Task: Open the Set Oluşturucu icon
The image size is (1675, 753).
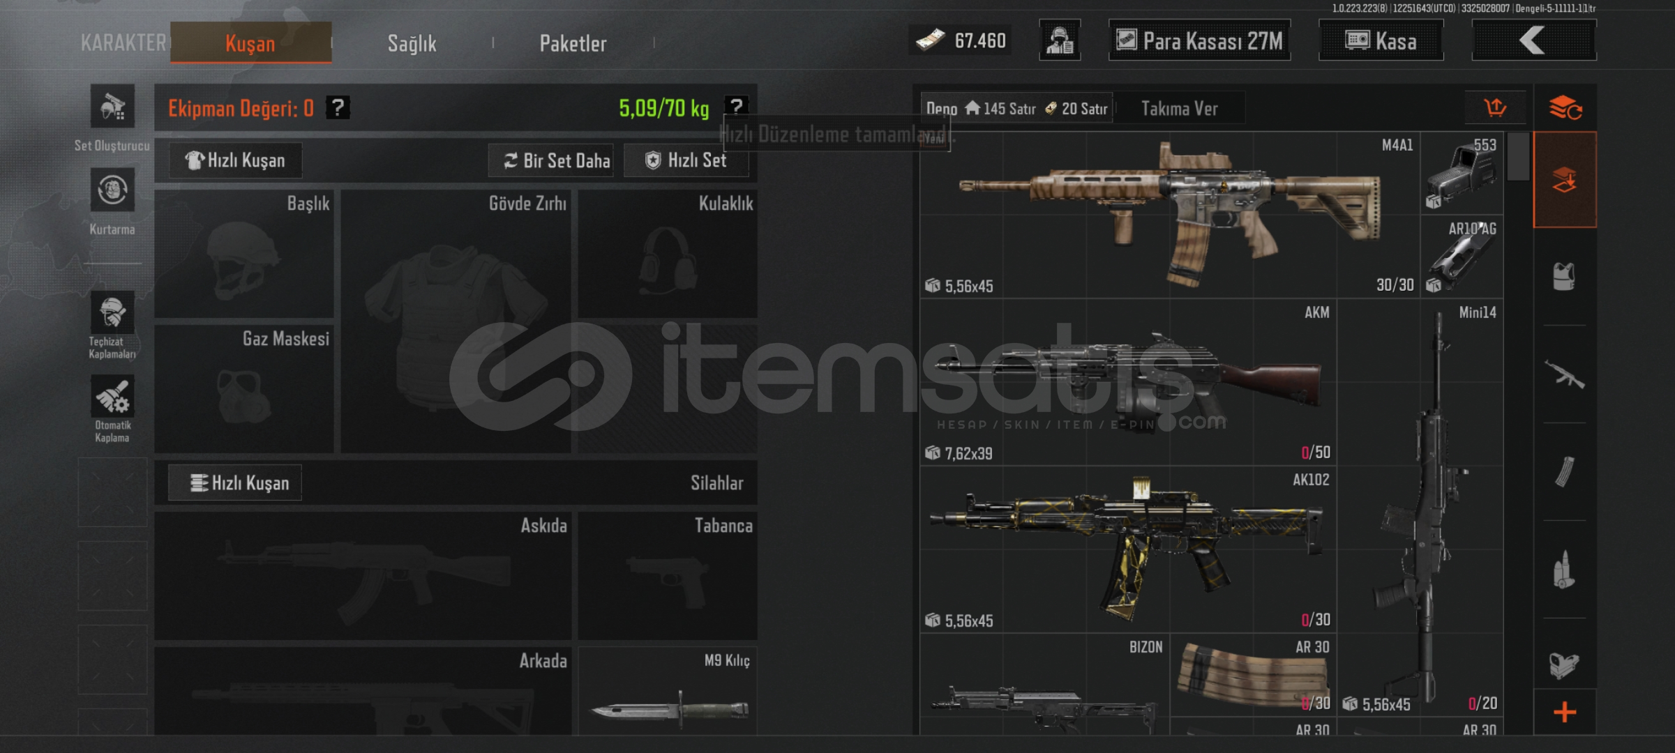Action: [x=112, y=107]
